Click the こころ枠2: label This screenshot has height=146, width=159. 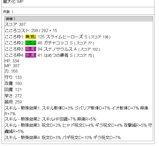coord(15,43)
